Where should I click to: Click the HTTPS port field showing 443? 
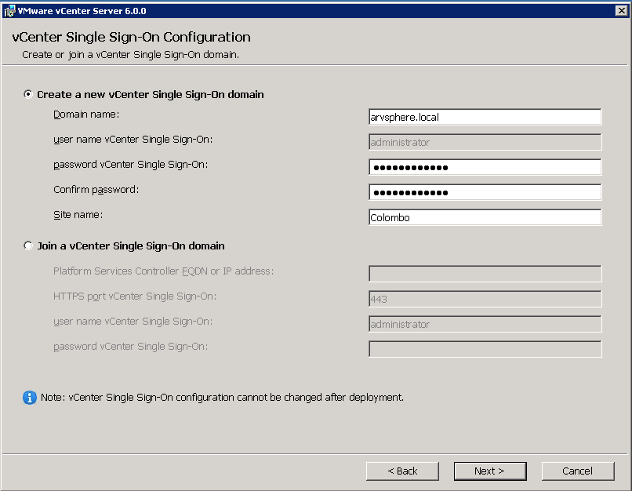(485, 299)
